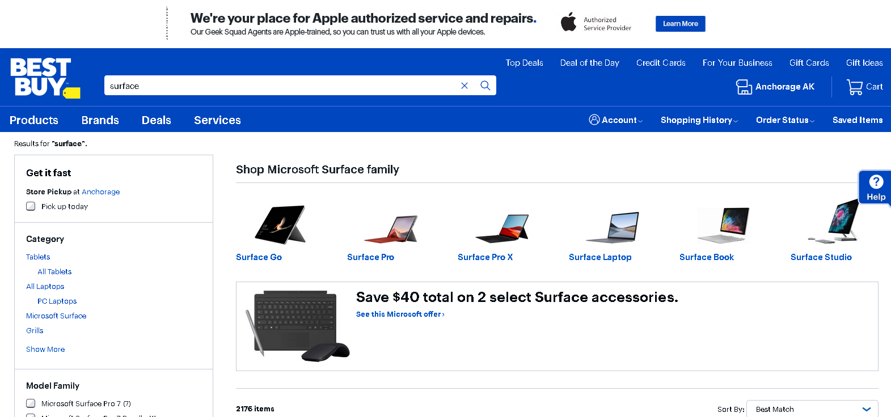Click the Account profile icon
The width and height of the screenshot is (891, 417).
point(594,120)
